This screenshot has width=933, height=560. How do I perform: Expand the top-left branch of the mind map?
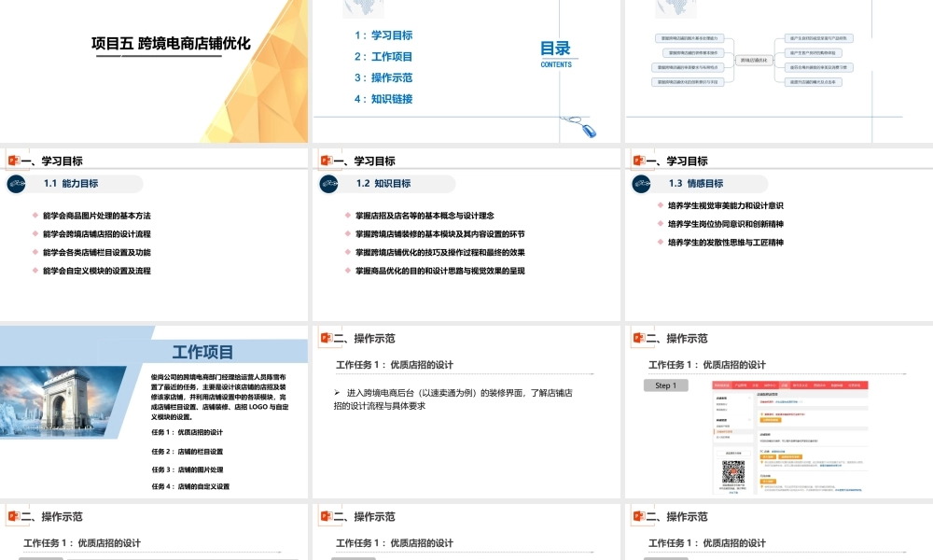tap(689, 38)
